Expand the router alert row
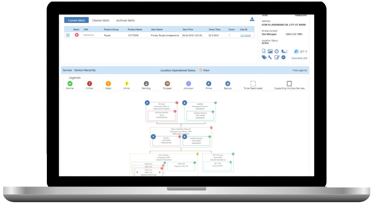This screenshot has height=204, width=373. tap(68, 35)
